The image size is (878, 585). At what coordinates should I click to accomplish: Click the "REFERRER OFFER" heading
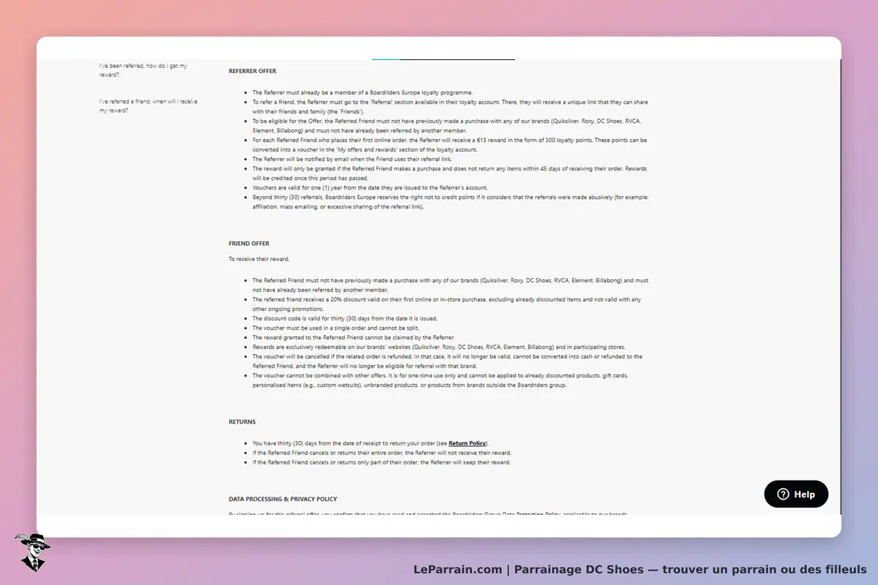252,71
